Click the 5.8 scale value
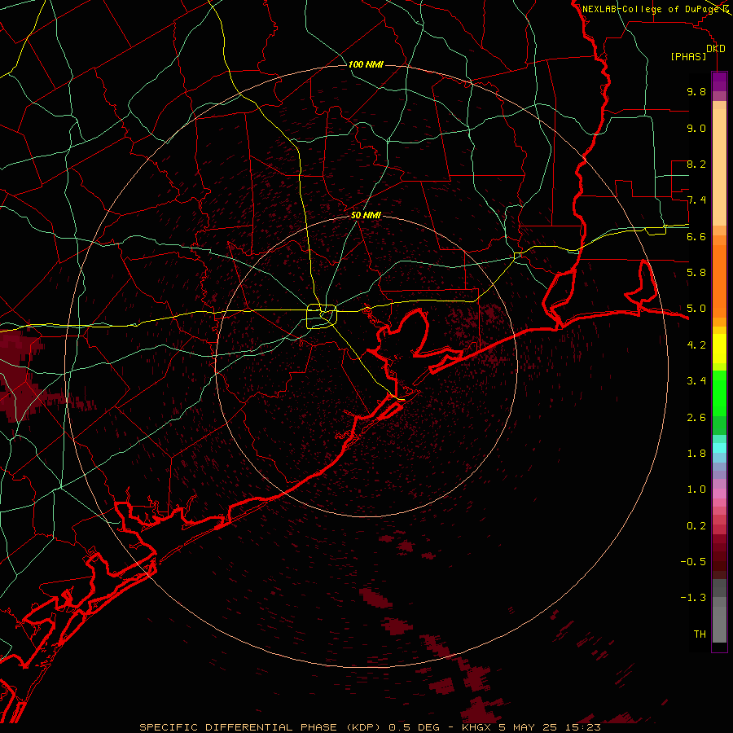The width and height of the screenshot is (733, 733). pos(696,273)
